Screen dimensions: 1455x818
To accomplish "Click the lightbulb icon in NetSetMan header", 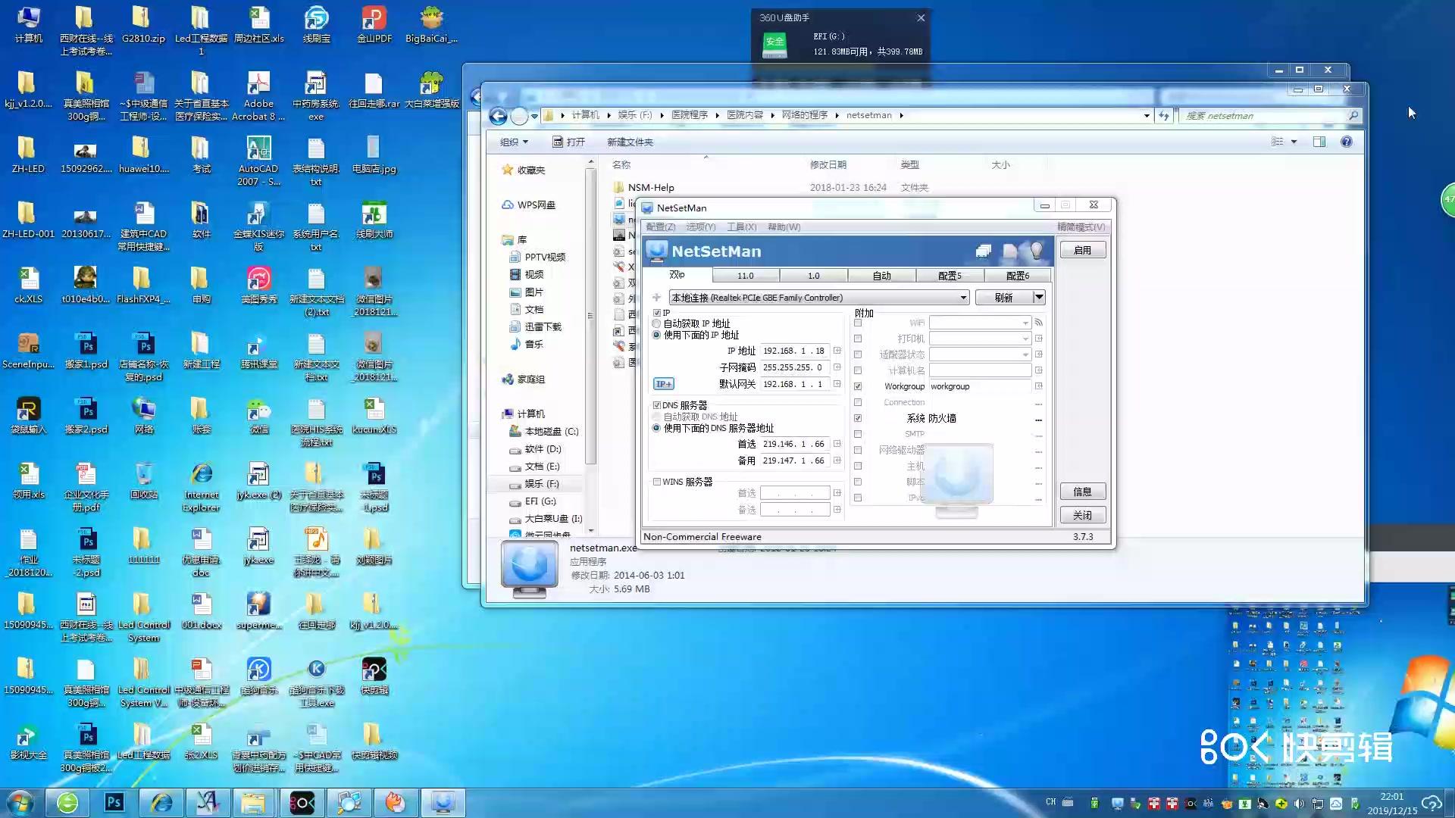I will (x=1036, y=250).
